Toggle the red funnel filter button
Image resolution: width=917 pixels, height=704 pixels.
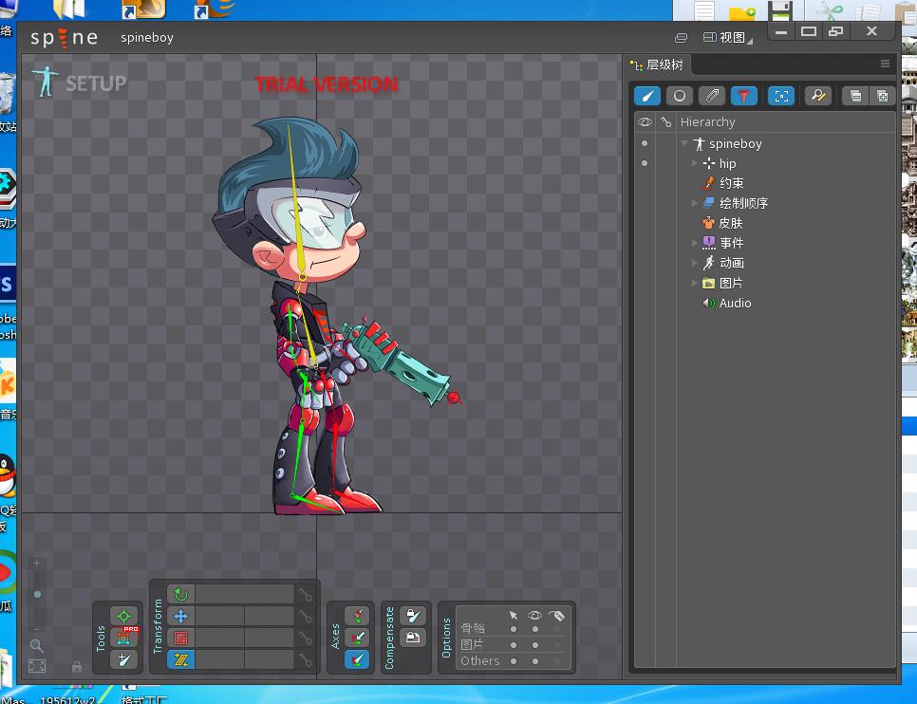pyautogui.click(x=744, y=96)
